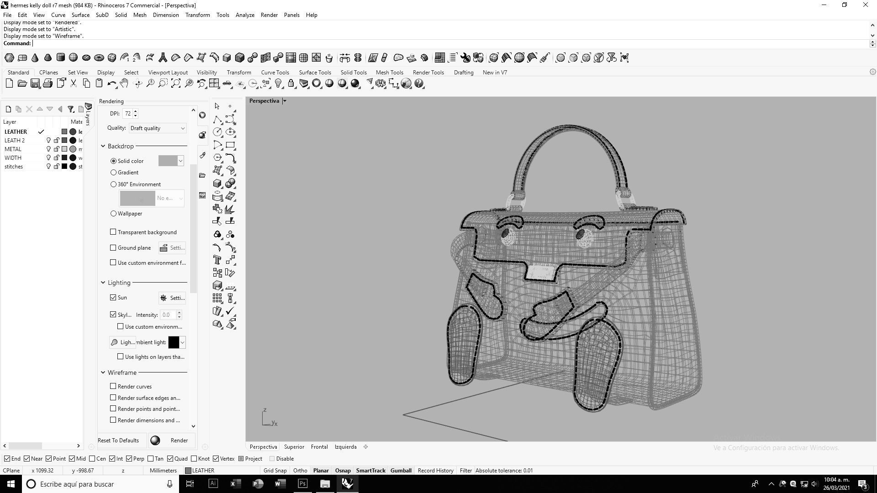This screenshot has height=493, width=877.
Task: Open Help question mark icon
Action: [419, 84]
